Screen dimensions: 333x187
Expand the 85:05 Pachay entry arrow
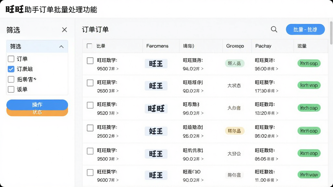277,159
